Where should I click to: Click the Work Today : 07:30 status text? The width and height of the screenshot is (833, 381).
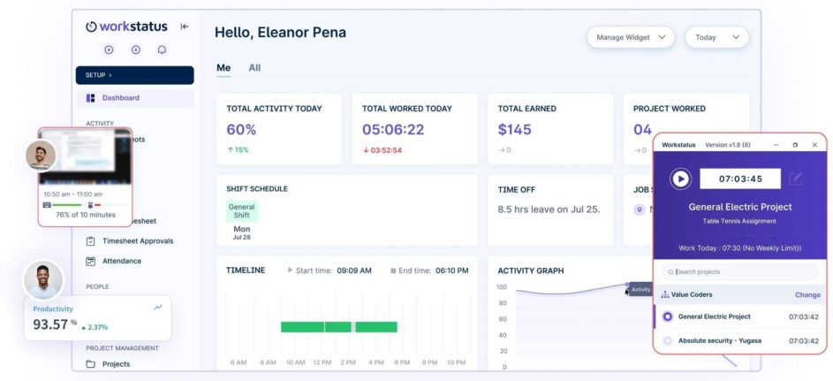coord(740,248)
